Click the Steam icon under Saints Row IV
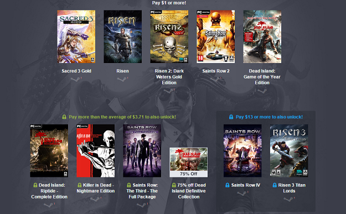Image resolution: width=346 pixels, height=214 pixels. click(x=242, y=194)
